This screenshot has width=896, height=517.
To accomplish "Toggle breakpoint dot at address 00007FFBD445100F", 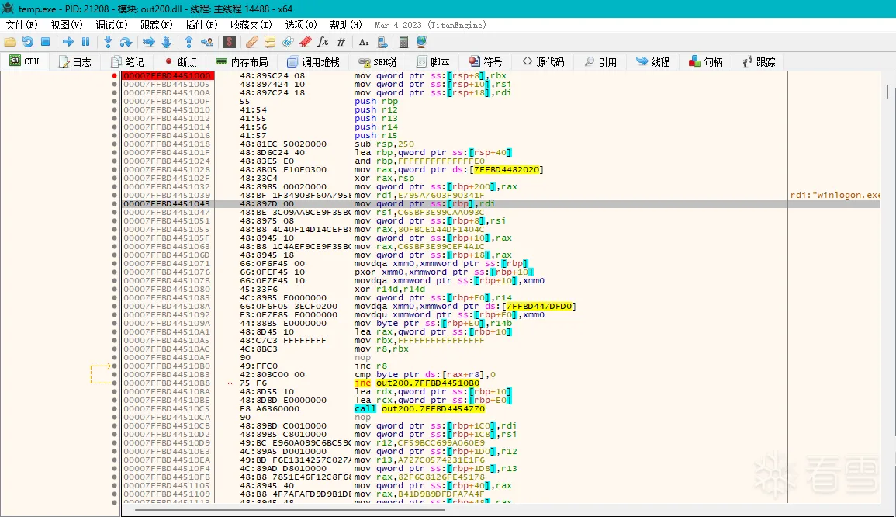I will 115,101.
